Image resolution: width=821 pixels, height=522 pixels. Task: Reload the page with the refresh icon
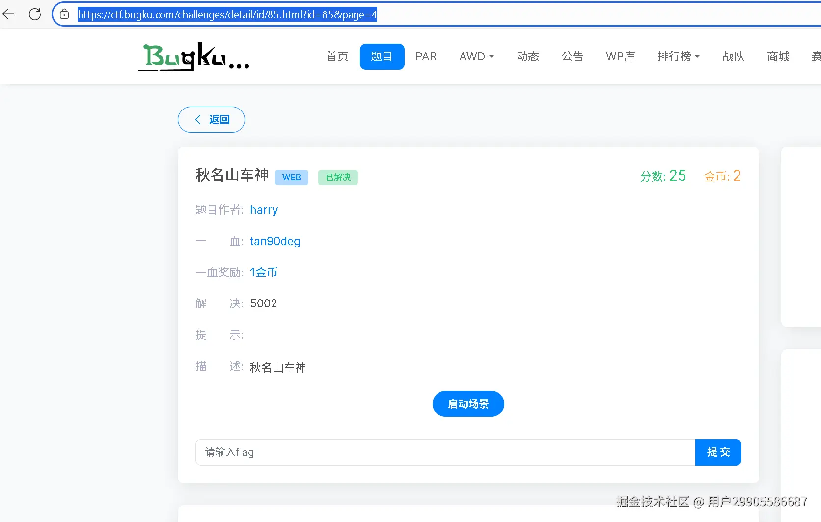(35, 14)
